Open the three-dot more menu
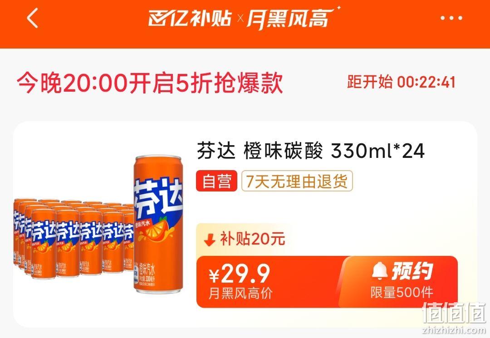The height and width of the screenshot is (338, 490). [x=451, y=18]
